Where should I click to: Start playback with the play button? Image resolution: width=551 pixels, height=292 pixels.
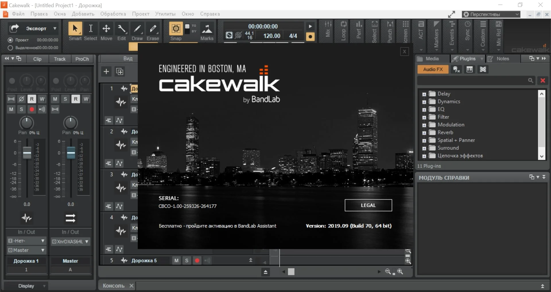click(310, 26)
